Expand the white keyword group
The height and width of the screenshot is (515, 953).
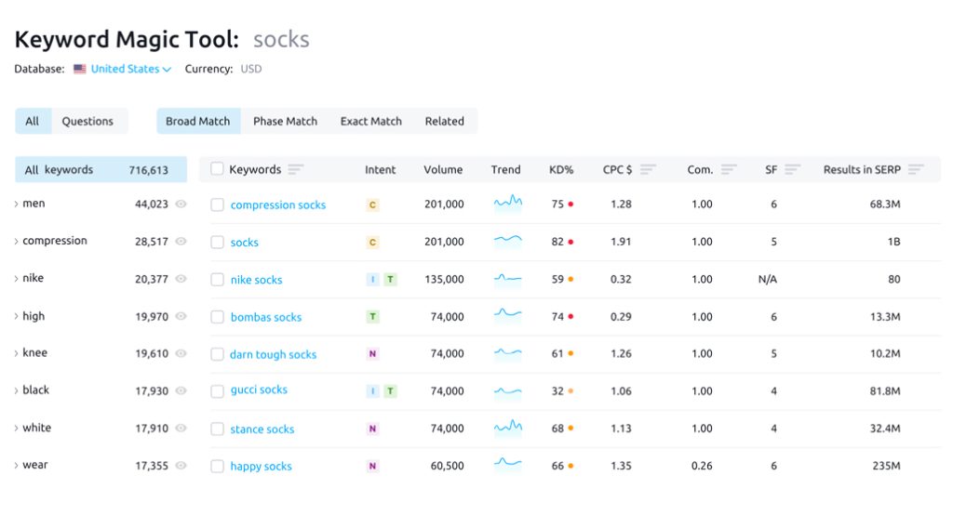coord(17,429)
